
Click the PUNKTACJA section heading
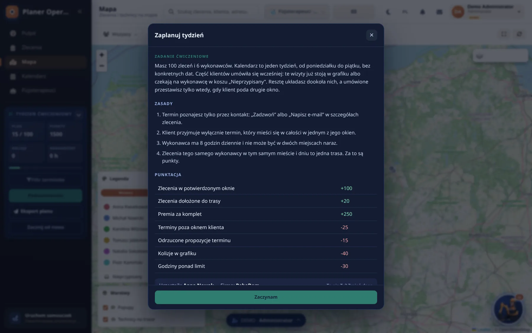[x=168, y=175]
